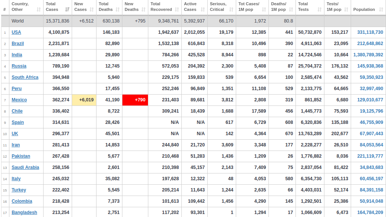The image size is (386, 217).
Task: Sort by New Cases column arrows
Action: tap(92, 10)
